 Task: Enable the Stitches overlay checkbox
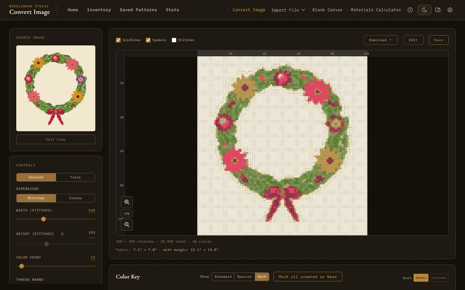174,40
